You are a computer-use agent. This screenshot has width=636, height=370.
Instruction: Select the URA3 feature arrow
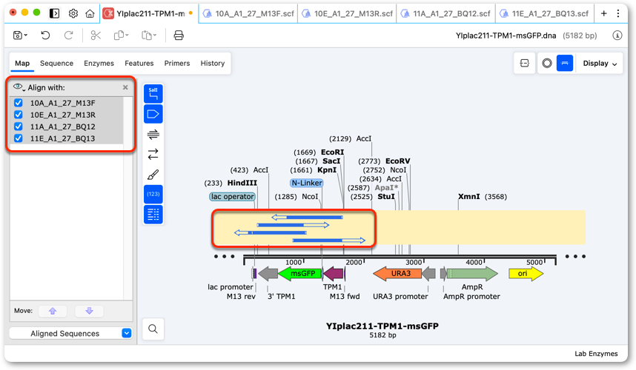pyautogui.click(x=397, y=274)
